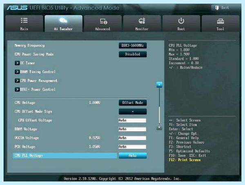Click the Max = 1.90V help line
245x185 pixels.
179,54
